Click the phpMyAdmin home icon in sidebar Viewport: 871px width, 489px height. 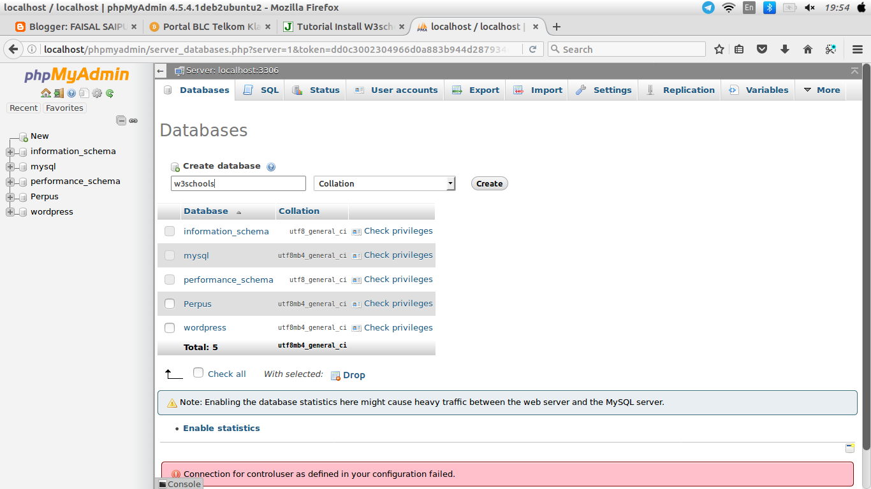pos(47,93)
